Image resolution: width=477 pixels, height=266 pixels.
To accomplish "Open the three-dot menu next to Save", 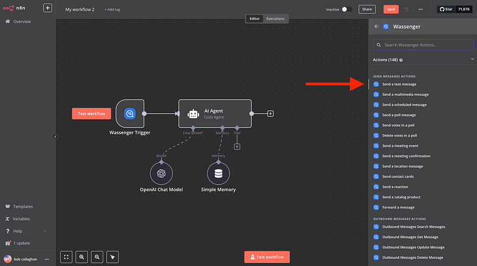I will 420,10.
